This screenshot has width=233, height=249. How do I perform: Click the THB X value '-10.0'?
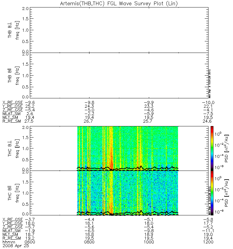click(x=208, y=102)
